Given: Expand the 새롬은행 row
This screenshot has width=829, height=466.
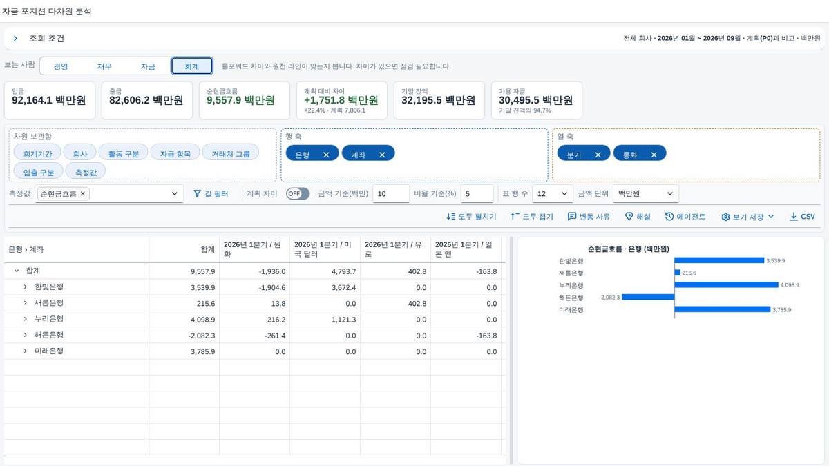Looking at the screenshot, I should pyautogui.click(x=25, y=303).
